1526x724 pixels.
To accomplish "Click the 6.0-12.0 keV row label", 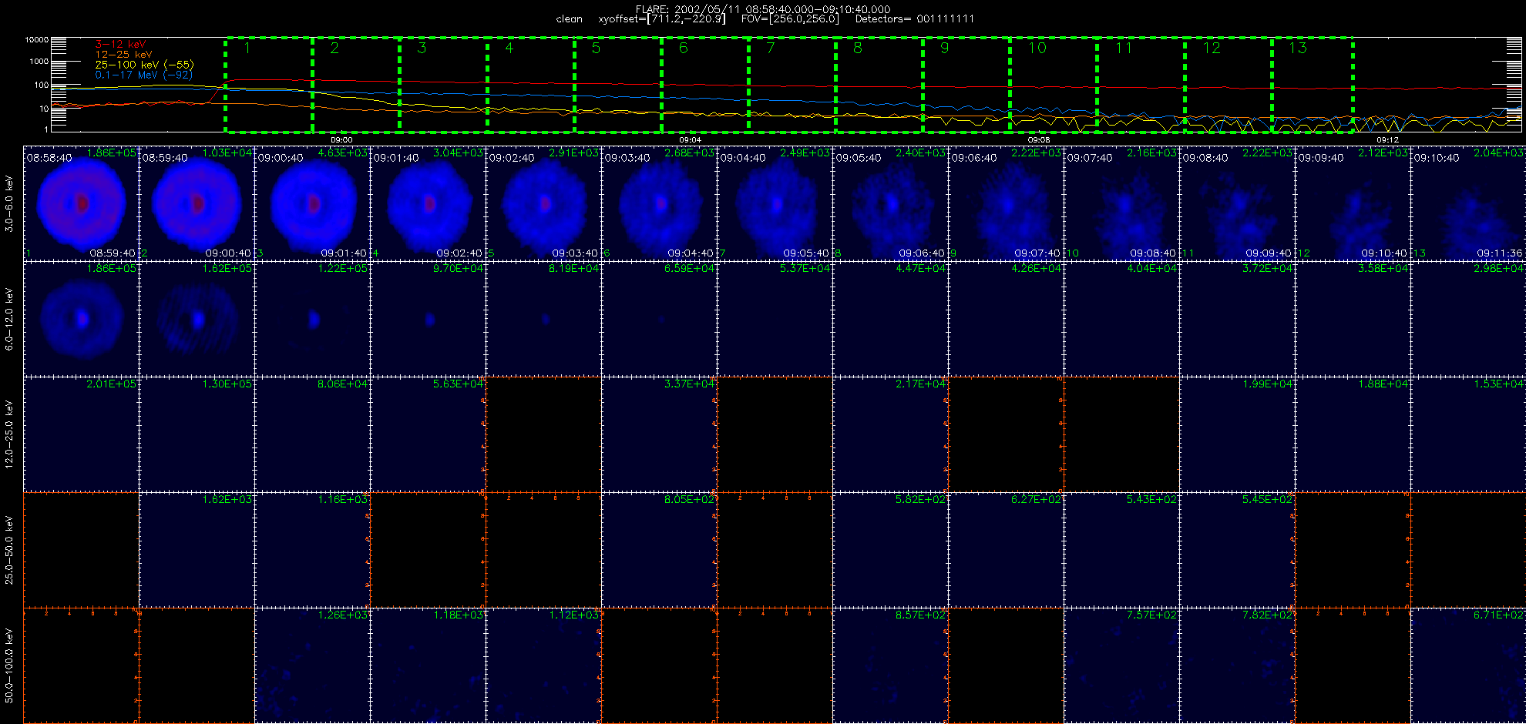I will point(9,319).
